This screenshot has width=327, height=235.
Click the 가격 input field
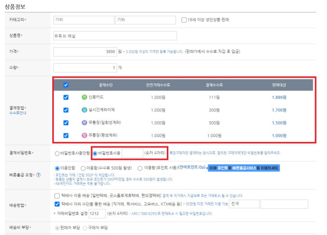point(85,51)
